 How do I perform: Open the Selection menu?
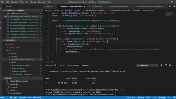[15, 2]
